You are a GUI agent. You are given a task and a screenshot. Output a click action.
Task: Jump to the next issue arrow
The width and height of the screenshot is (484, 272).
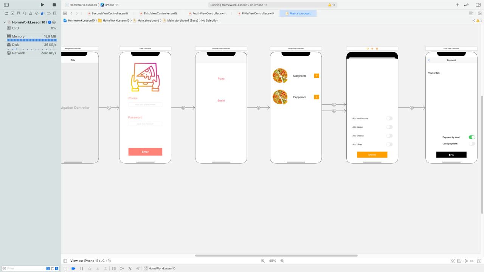point(482,20)
